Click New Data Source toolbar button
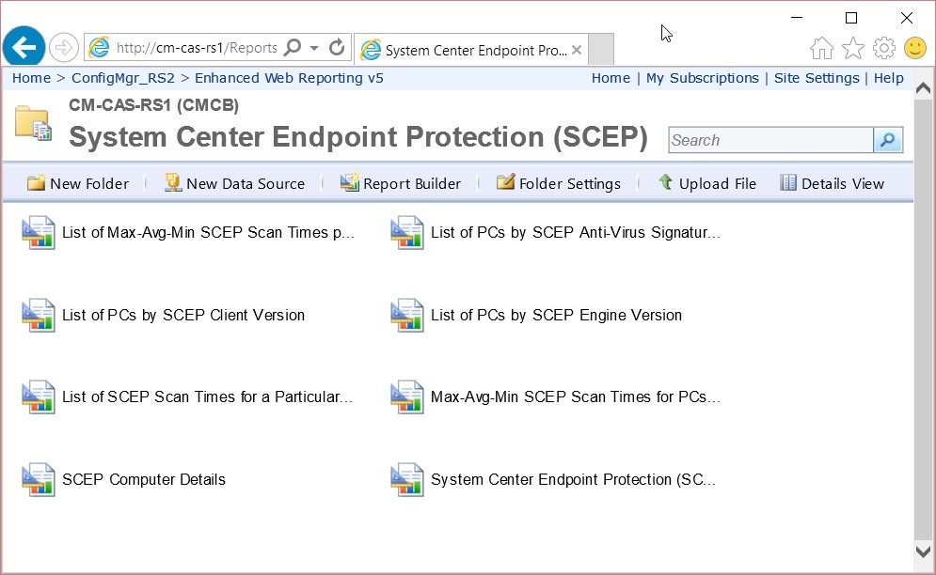 (x=234, y=183)
